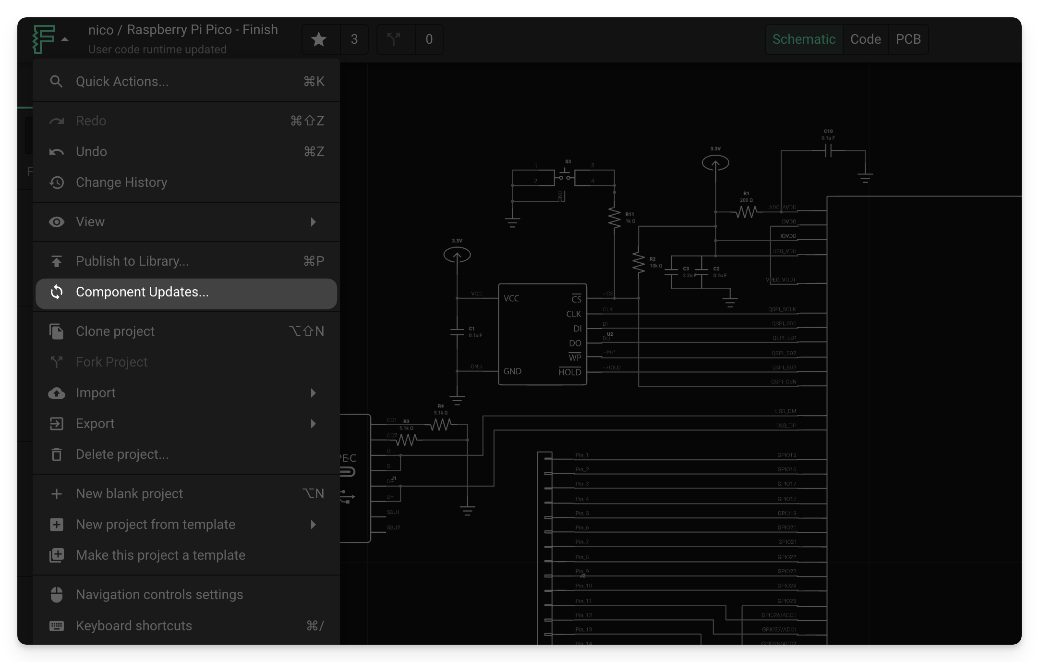Star the project with the star icon

[319, 39]
